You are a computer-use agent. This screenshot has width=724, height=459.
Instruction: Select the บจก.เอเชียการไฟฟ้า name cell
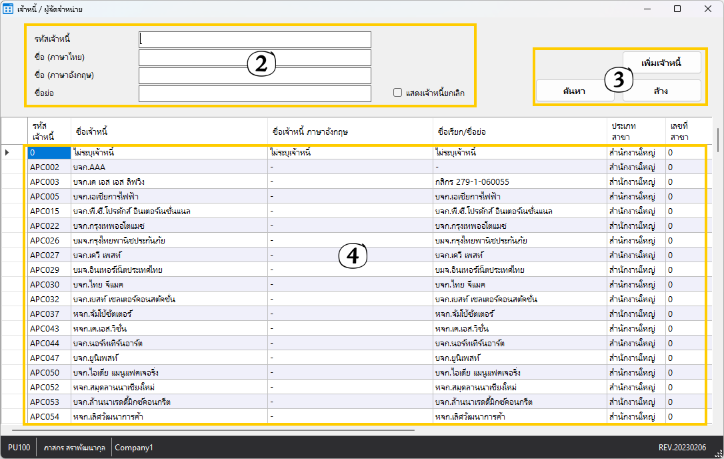pyautogui.click(x=169, y=197)
